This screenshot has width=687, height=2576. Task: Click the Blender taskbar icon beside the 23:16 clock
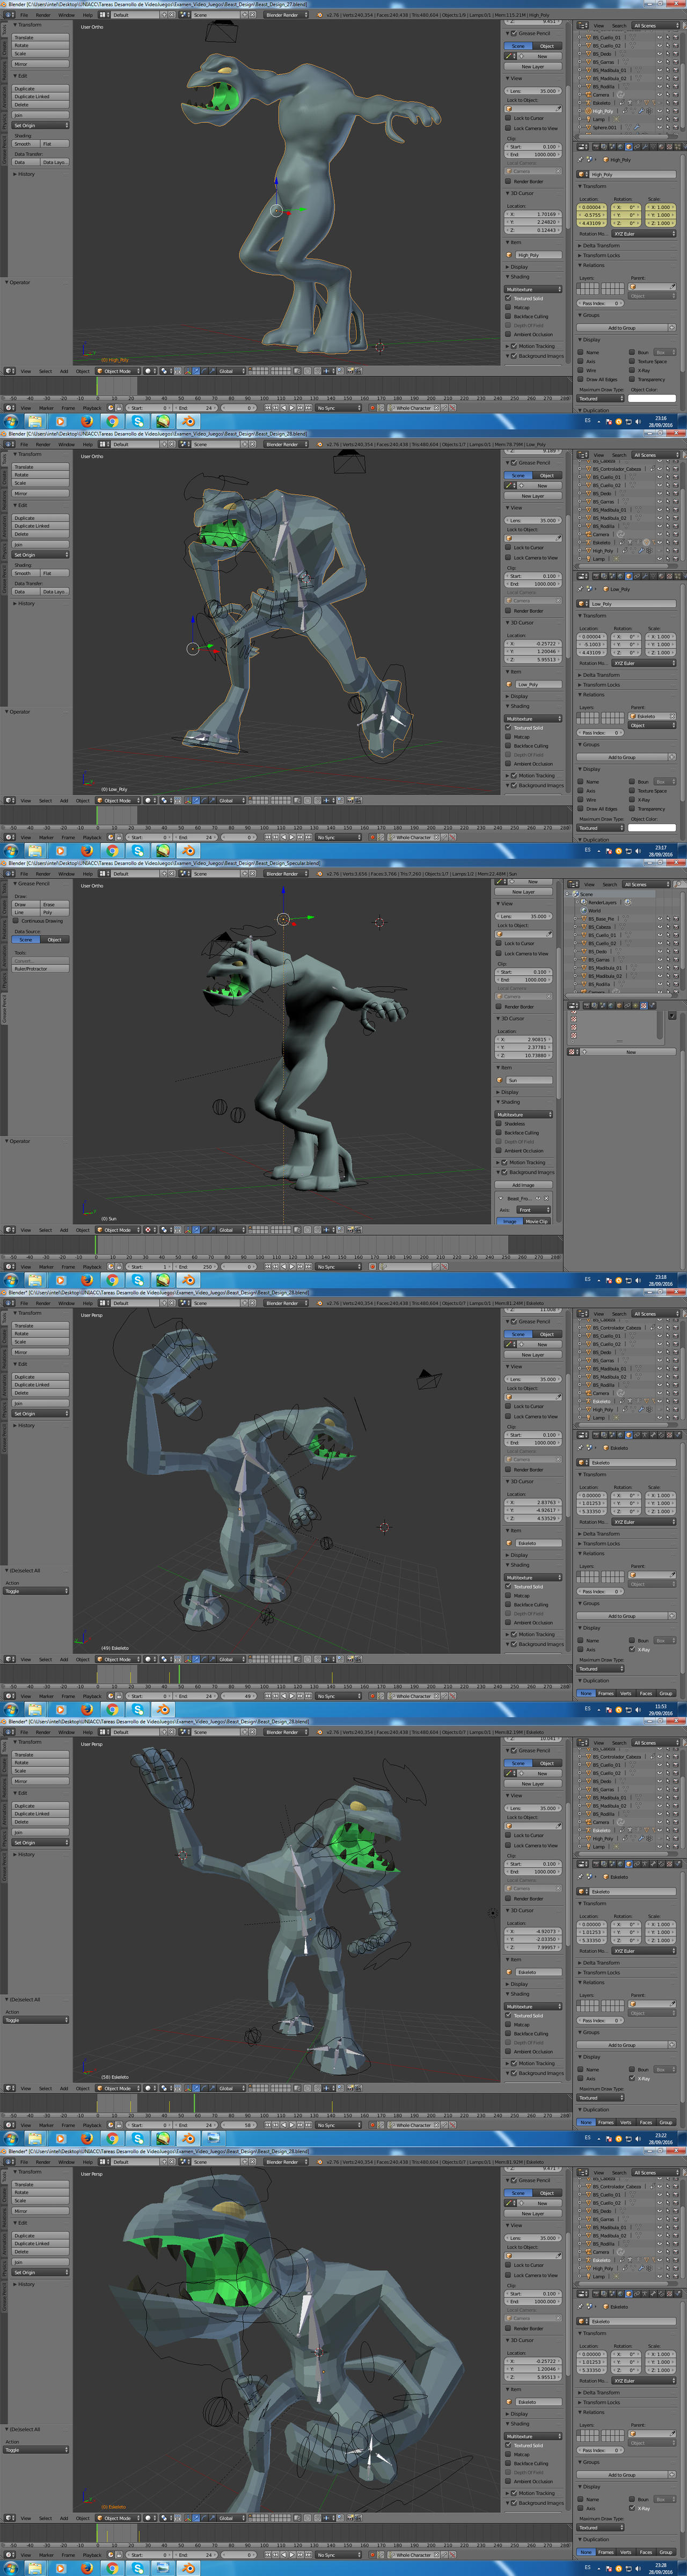(x=188, y=421)
